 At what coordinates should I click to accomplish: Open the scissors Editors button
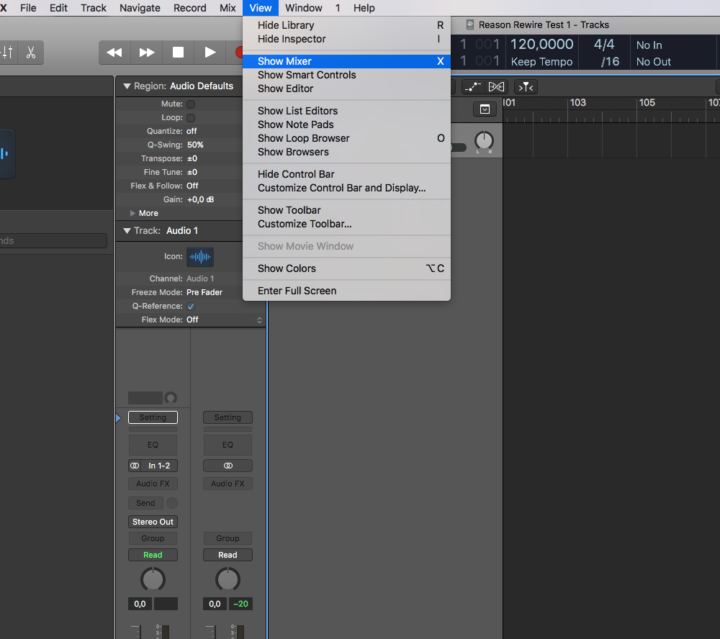click(31, 52)
